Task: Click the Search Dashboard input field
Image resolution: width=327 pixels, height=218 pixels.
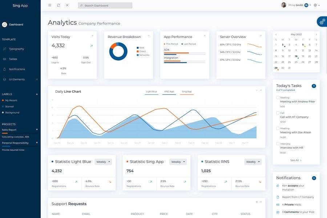Action: click(105, 5)
